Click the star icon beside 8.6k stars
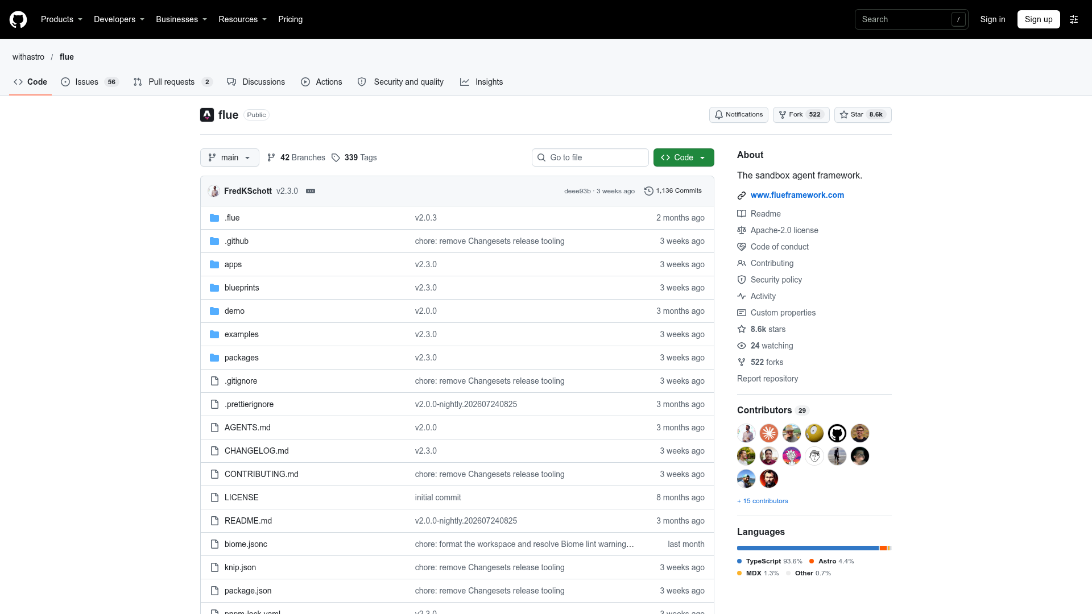The width and height of the screenshot is (1092, 614). pos(742,329)
